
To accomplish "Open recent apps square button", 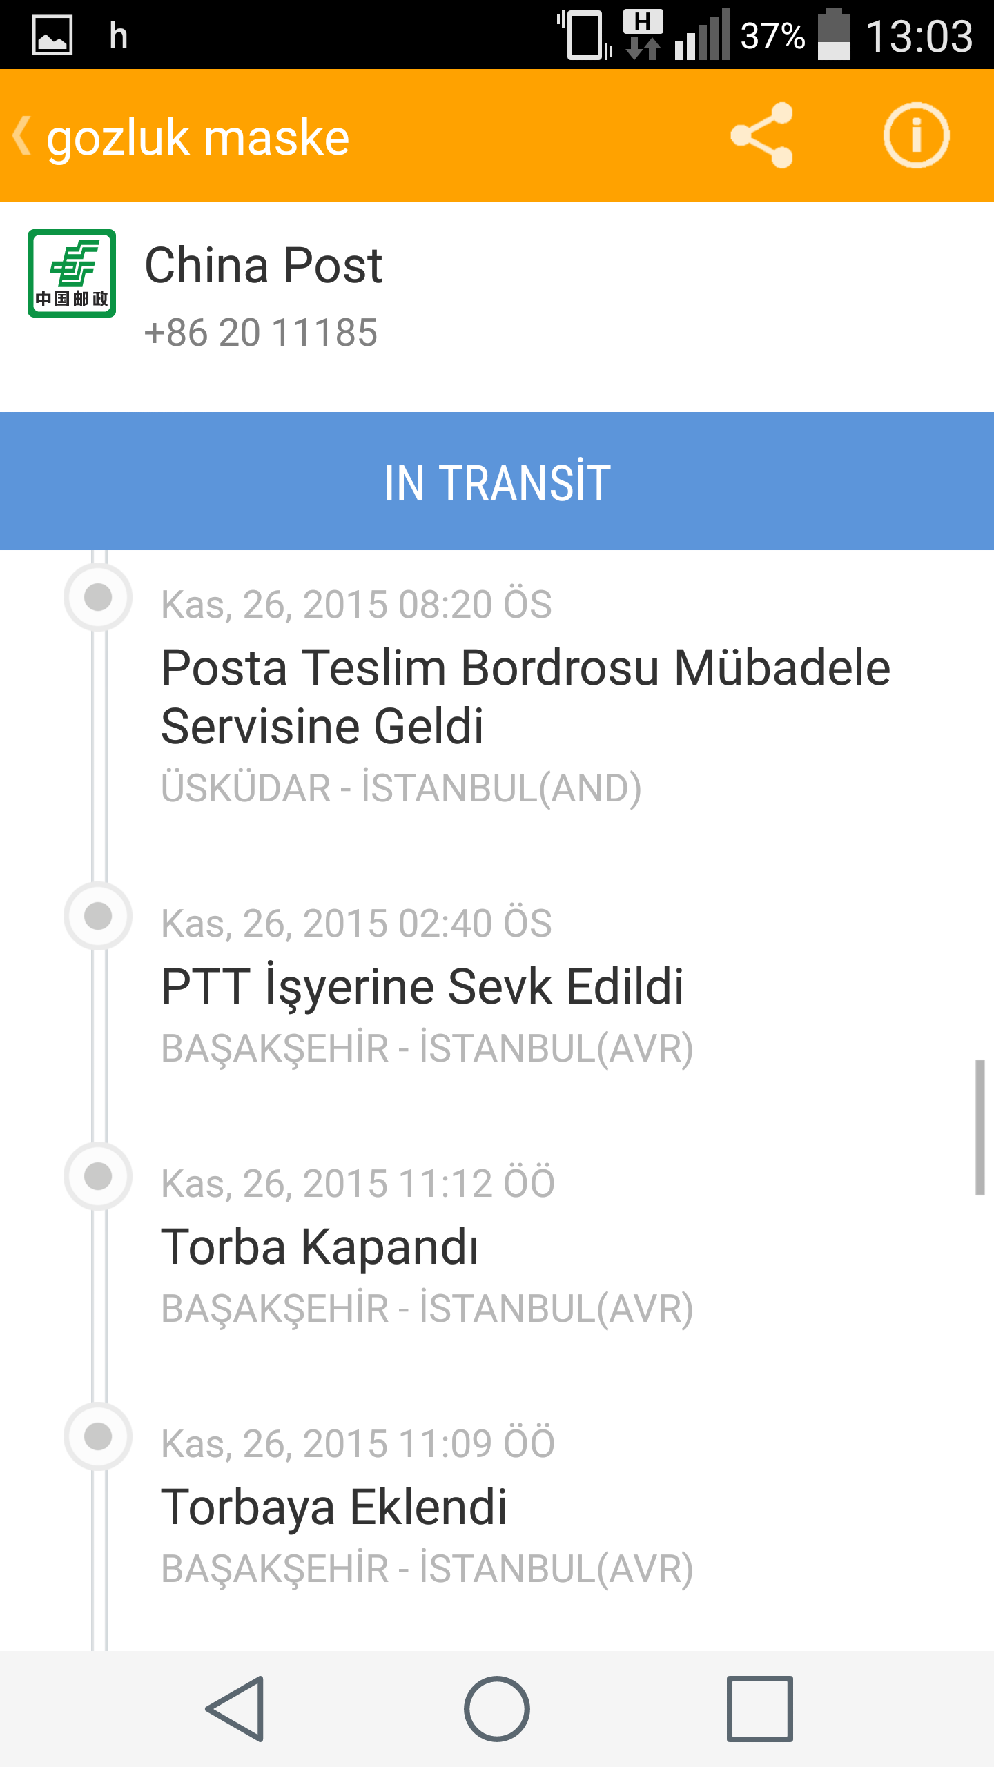I will tap(759, 1708).
